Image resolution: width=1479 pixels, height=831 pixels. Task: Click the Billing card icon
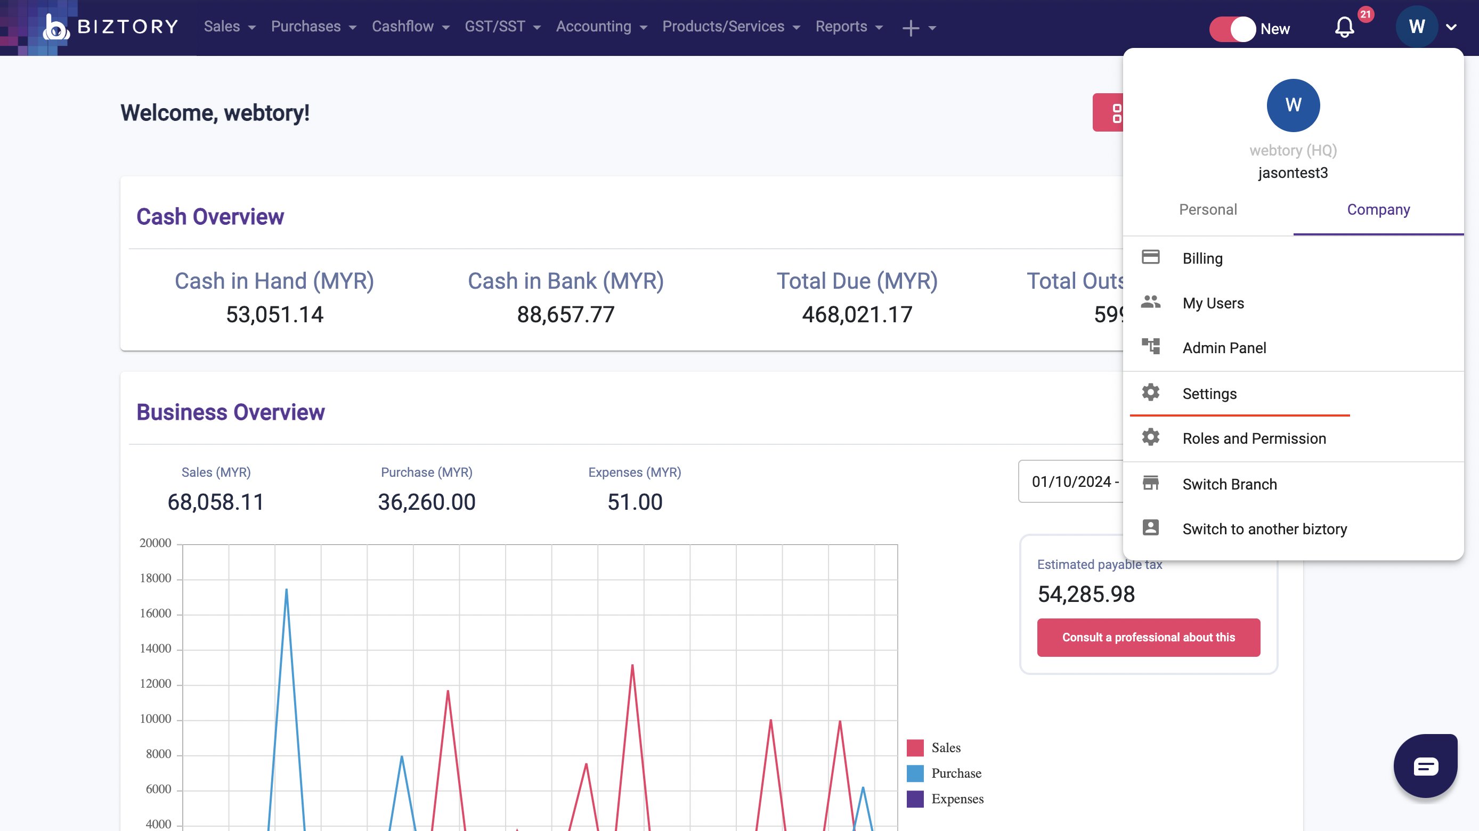pos(1151,257)
